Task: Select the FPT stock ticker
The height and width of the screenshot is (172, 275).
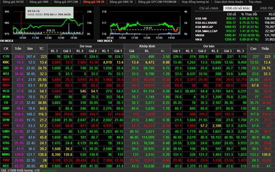Action: pyautogui.click(x=6, y=126)
